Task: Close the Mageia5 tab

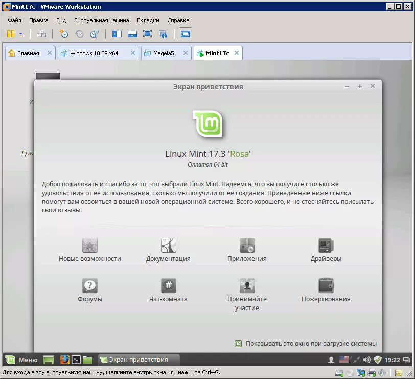Action: [186, 53]
